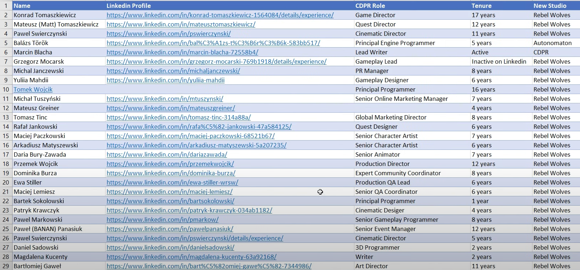
Task: Select the Game Director cell
Action: [x=412, y=15]
